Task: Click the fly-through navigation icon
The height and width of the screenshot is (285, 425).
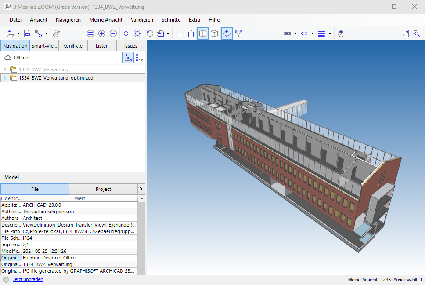Action: [x=238, y=34]
